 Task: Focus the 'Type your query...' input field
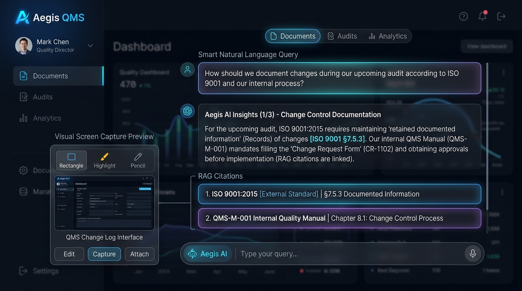pos(349,254)
